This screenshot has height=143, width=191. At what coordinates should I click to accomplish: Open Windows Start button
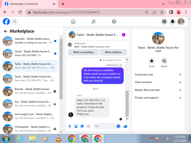click(6, 139)
